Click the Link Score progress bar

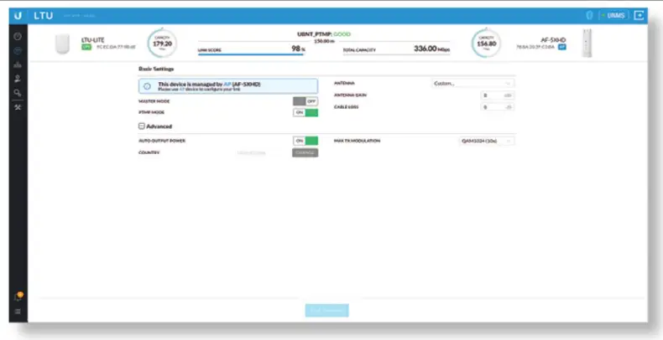pyautogui.click(x=251, y=54)
